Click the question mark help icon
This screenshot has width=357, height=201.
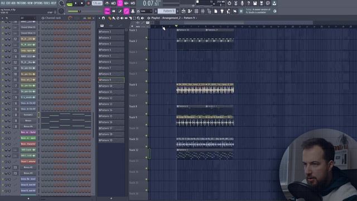(x=248, y=3)
